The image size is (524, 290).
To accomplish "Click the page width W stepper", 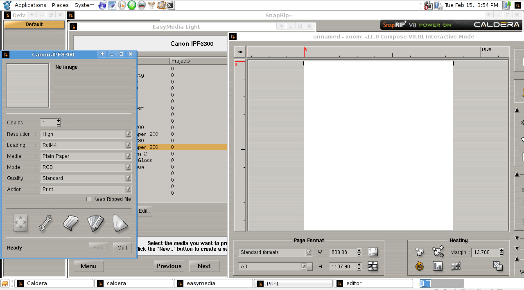I will (x=359, y=252).
